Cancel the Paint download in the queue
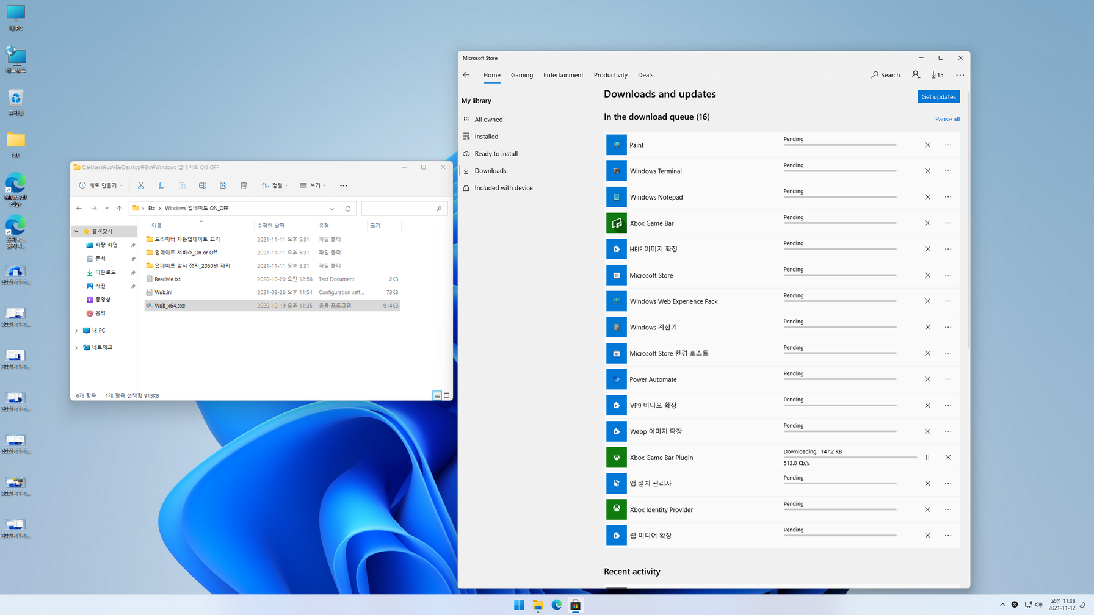 (927, 145)
